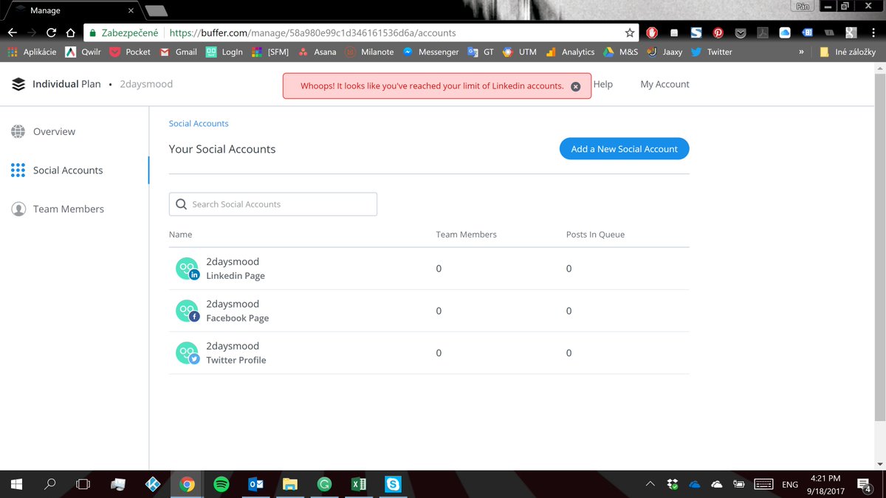Open the Gmail bookmark
The image size is (886, 498).
[178, 52]
